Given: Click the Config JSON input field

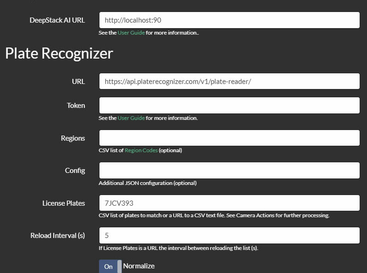Looking at the screenshot, I should (x=229, y=170).
